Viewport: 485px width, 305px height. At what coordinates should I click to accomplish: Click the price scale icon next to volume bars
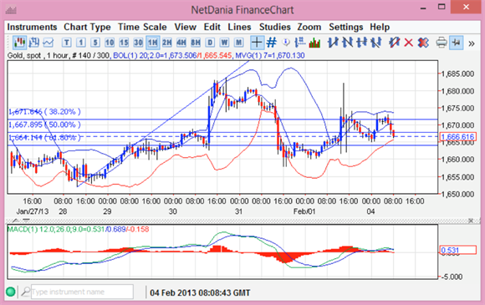click(x=299, y=43)
